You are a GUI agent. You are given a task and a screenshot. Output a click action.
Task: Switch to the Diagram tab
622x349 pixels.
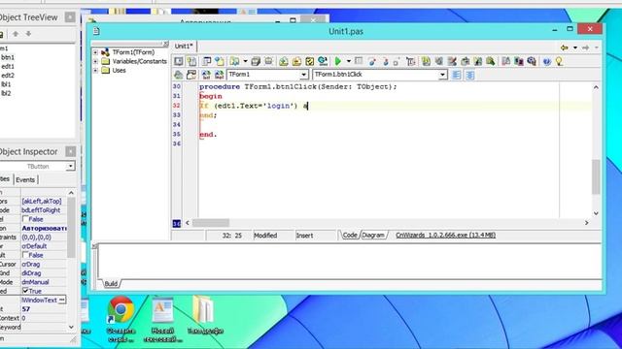tap(373, 235)
